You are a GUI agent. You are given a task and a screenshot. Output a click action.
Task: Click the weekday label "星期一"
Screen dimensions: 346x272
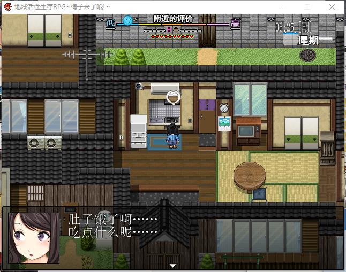pos(315,40)
